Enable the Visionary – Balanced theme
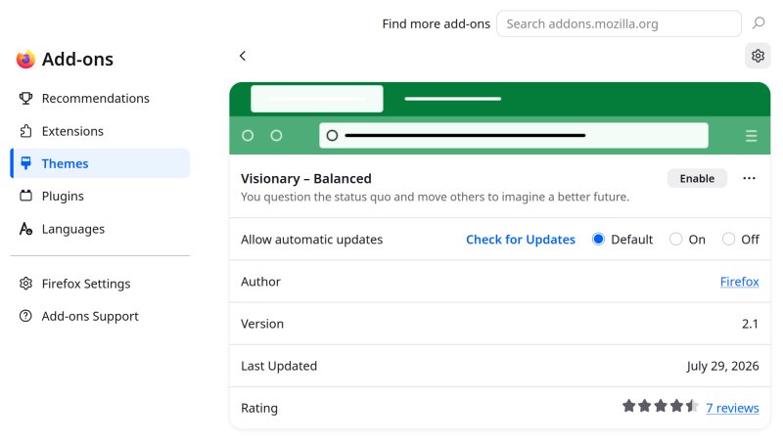 tap(697, 178)
